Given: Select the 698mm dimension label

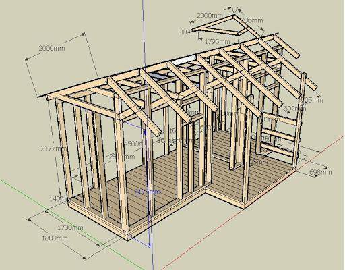Looking at the screenshot, I should (321, 172).
